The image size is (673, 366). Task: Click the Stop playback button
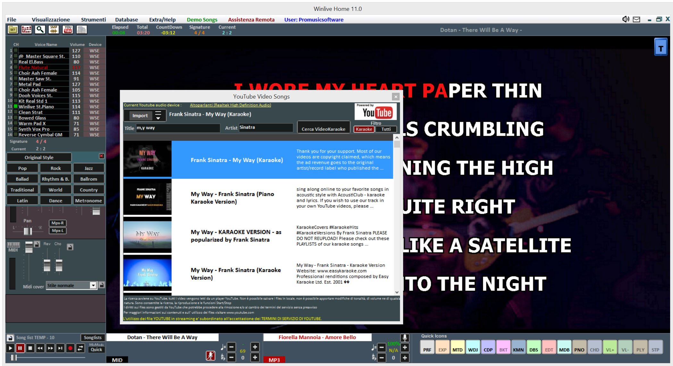point(30,348)
